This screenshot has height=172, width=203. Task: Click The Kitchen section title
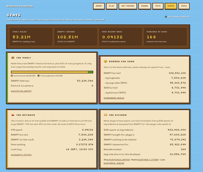pyautogui.click(x=118, y=115)
